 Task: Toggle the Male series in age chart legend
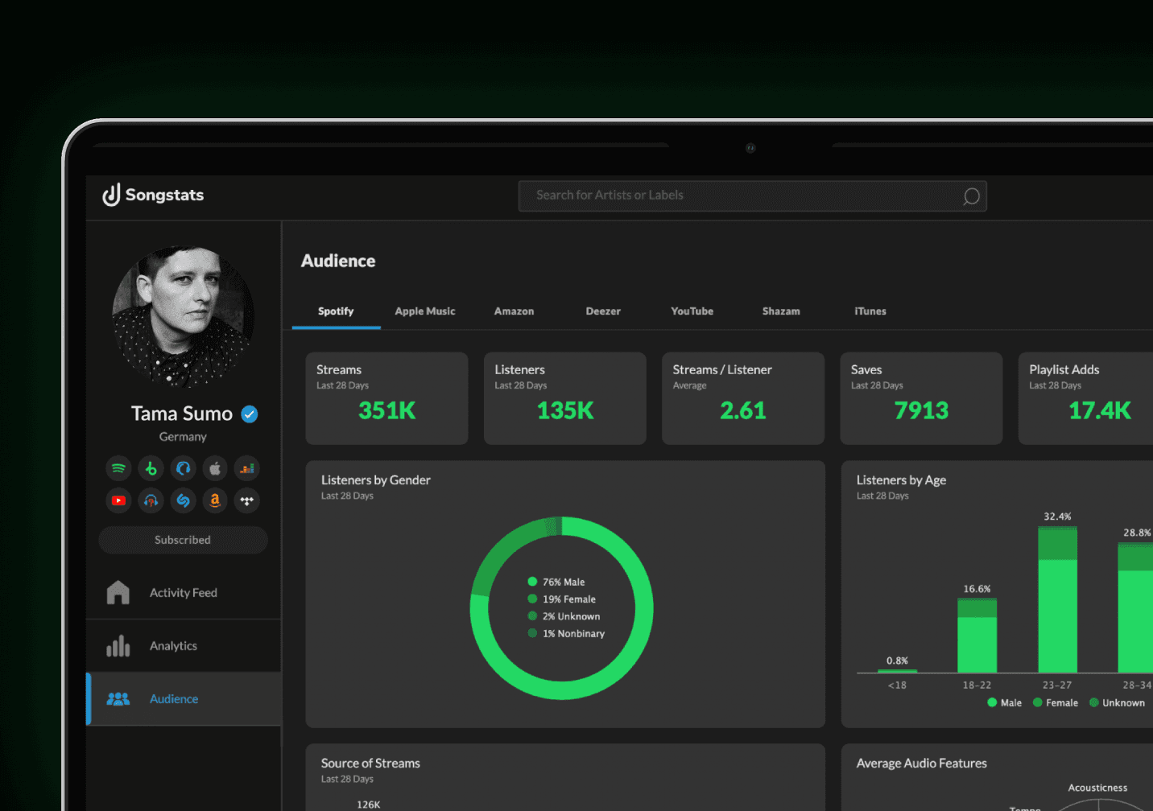click(1004, 703)
